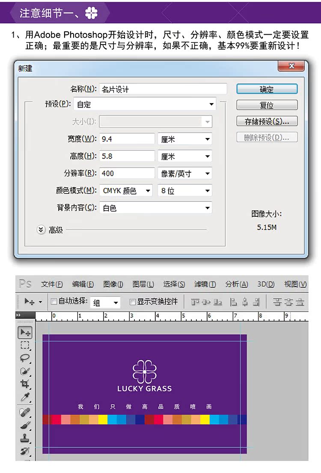Open the 视图(V) menu
The width and height of the screenshot is (321, 473).
coord(295,284)
